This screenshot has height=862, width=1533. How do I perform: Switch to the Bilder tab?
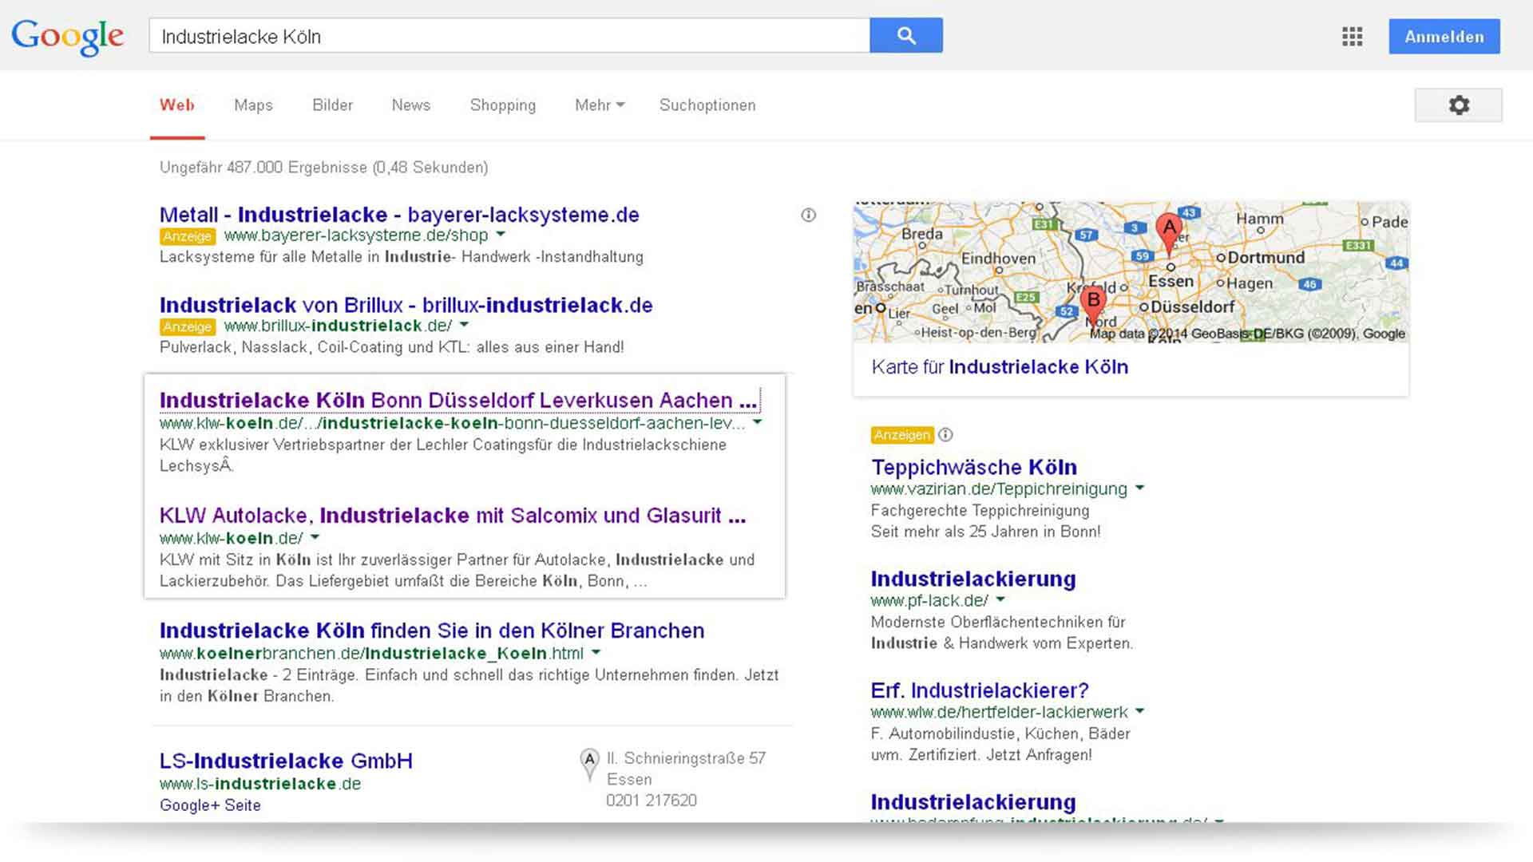pos(332,105)
